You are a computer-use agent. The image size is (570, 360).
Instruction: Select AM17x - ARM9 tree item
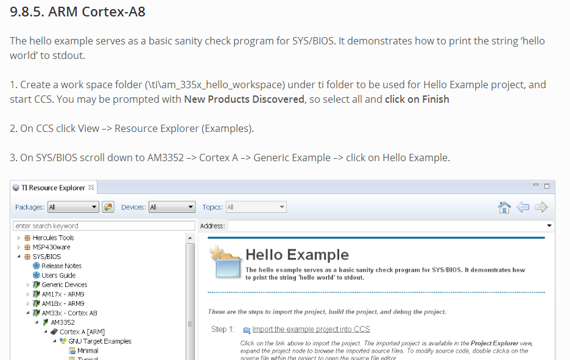click(63, 294)
